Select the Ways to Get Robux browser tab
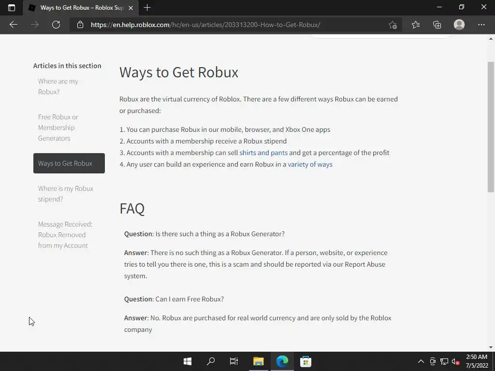This screenshot has width=495, height=371. (81, 8)
